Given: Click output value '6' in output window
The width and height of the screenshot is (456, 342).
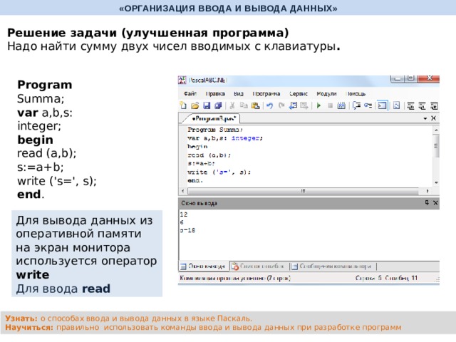Looking at the screenshot, I should pos(182,222).
